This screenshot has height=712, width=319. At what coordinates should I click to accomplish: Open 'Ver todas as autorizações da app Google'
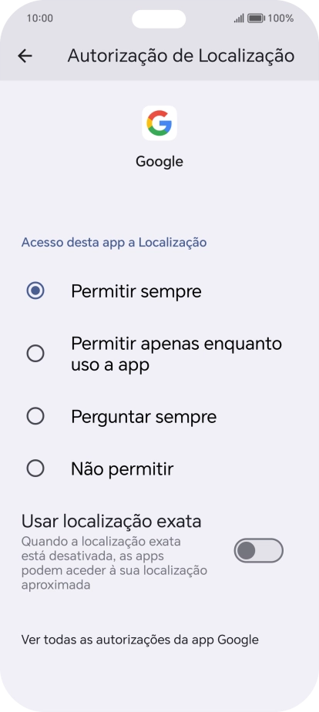click(139, 640)
